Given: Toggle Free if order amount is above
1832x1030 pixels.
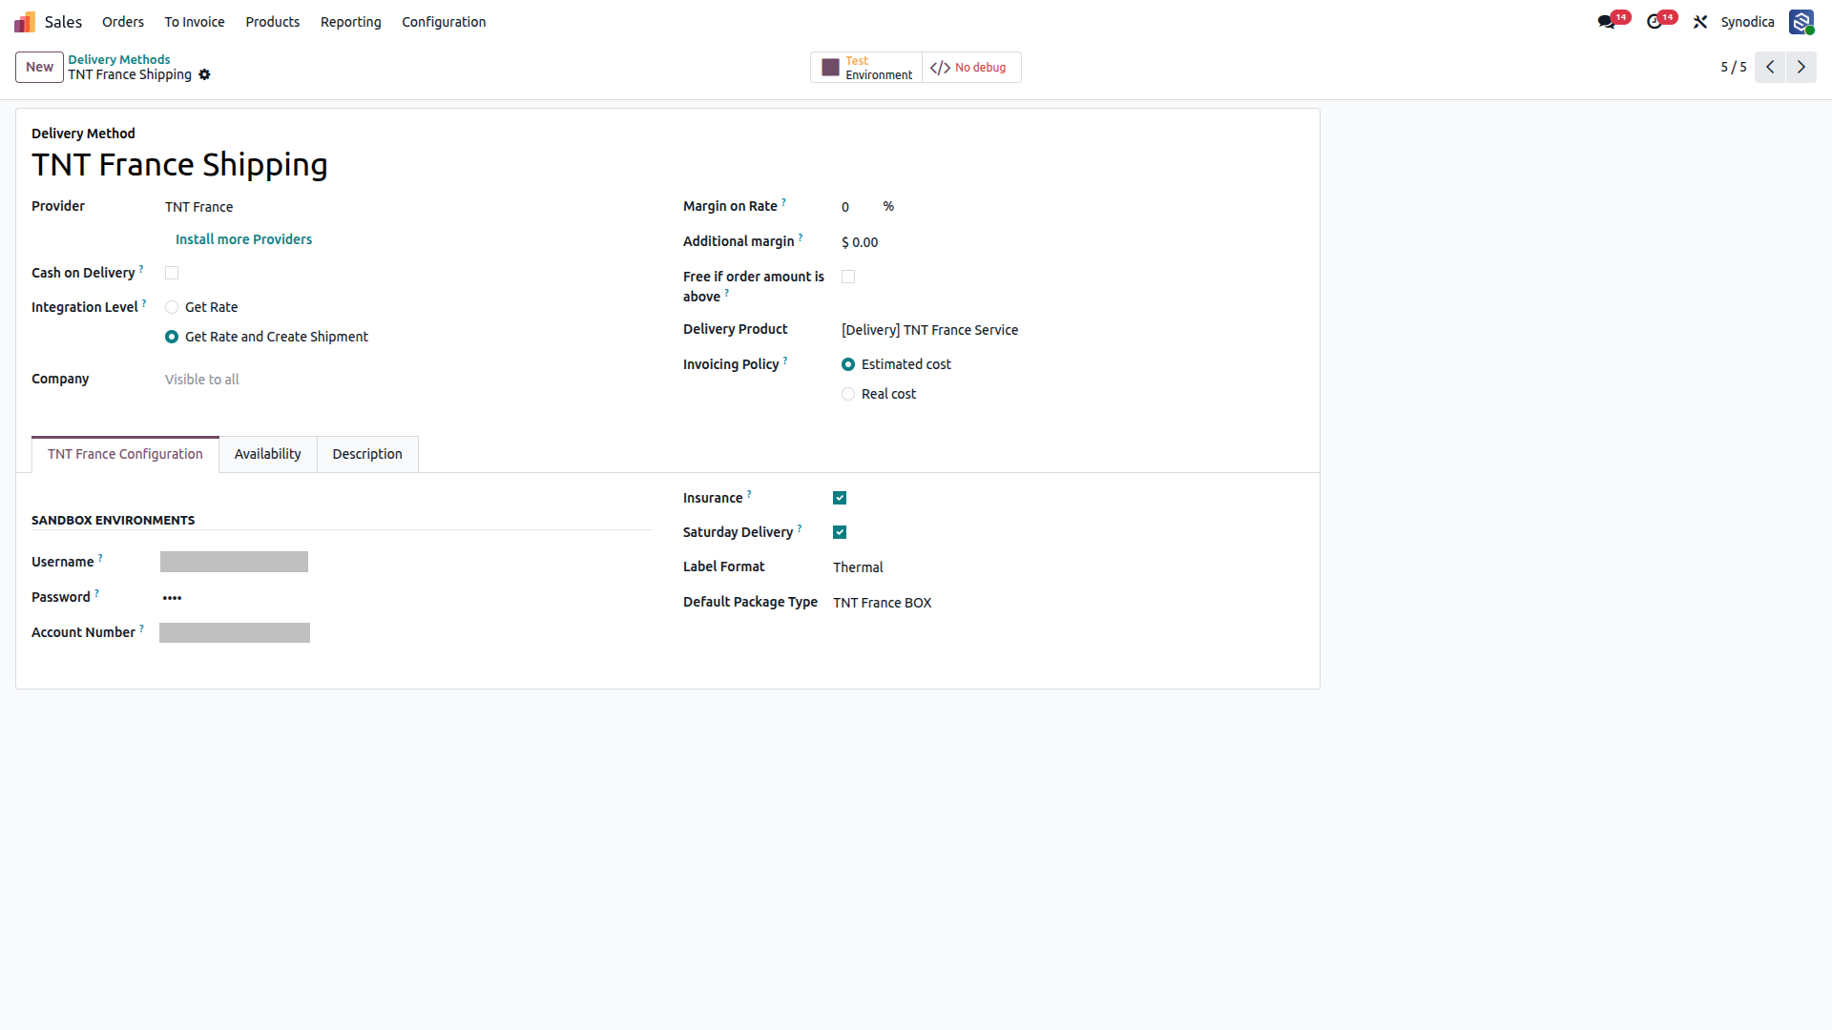Looking at the screenshot, I should 848,277.
